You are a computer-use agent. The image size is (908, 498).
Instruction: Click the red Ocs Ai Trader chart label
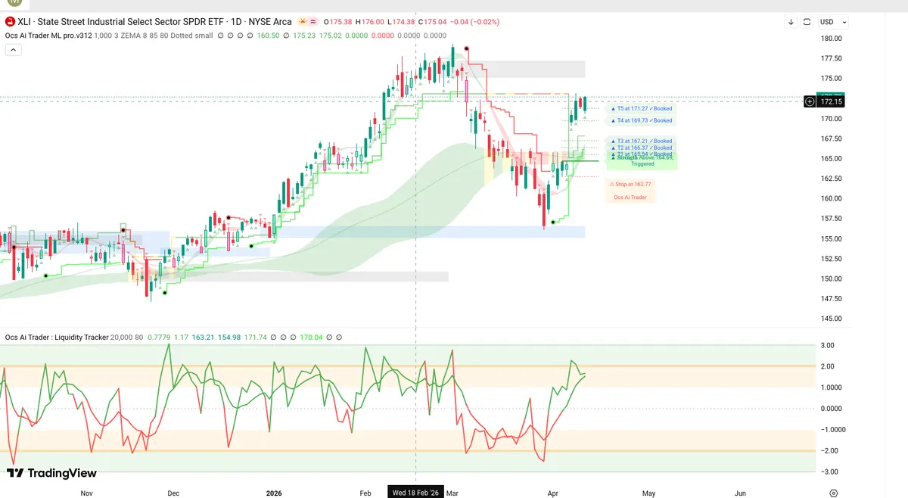click(630, 197)
